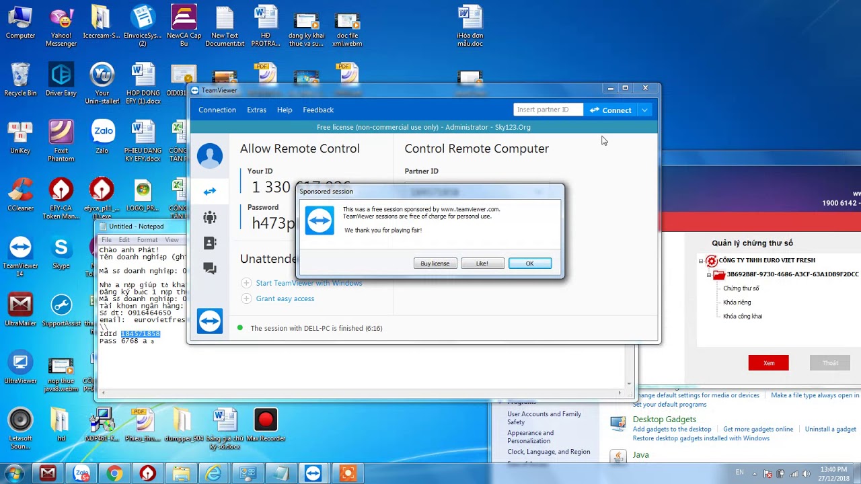Viewport: 861px width, 484px height.
Task: Open TeamViewer Help menu
Action: tap(285, 110)
